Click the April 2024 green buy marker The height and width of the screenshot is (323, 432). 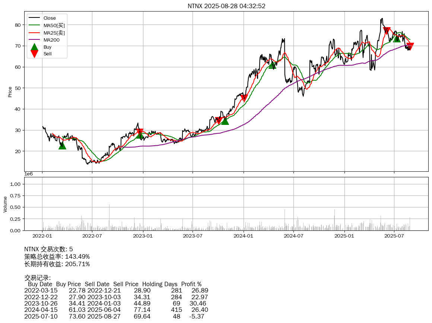click(x=272, y=65)
